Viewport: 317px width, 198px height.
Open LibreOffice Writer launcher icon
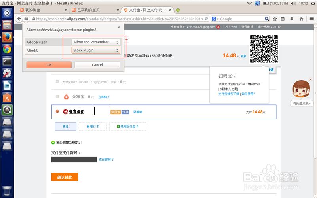7,86
